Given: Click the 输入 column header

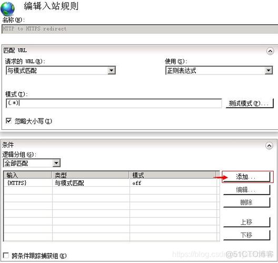Looking at the screenshot, I should point(27,175).
